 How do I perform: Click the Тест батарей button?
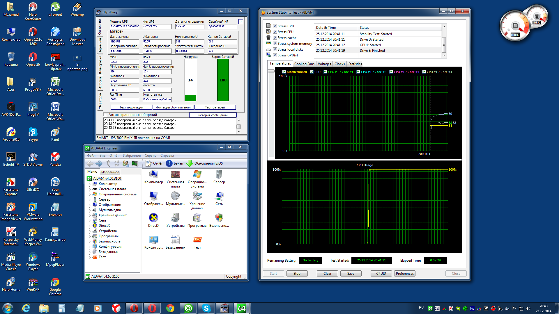tap(215, 107)
